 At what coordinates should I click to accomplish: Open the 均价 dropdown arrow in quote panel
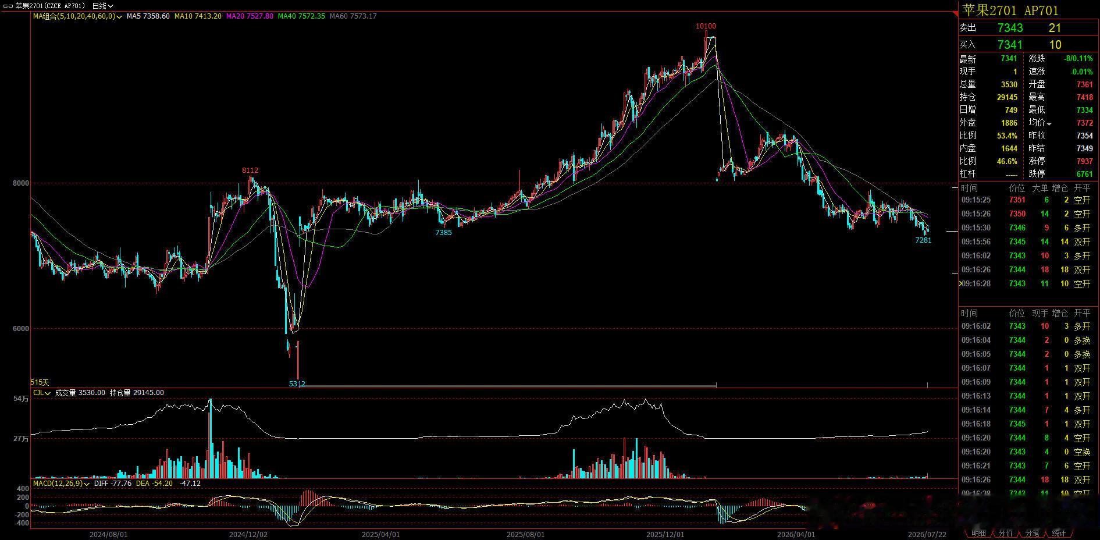1049,123
